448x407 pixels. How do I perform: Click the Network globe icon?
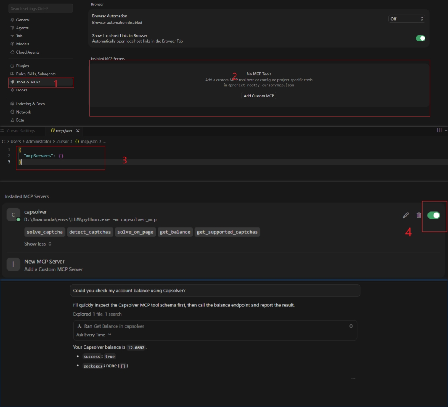[12, 112]
